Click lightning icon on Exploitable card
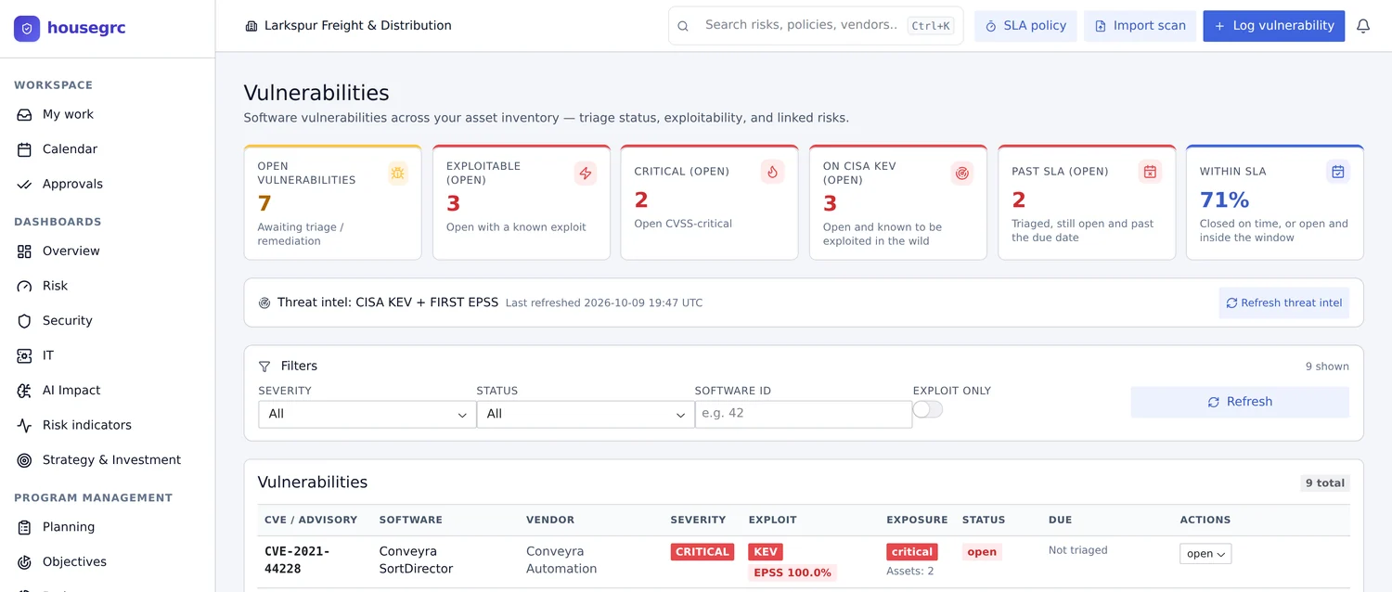This screenshot has width=1392, height=592. coord(585,173)
